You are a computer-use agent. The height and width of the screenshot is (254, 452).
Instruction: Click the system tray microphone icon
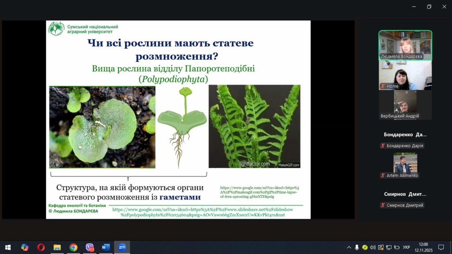click(x=357, y=247)
